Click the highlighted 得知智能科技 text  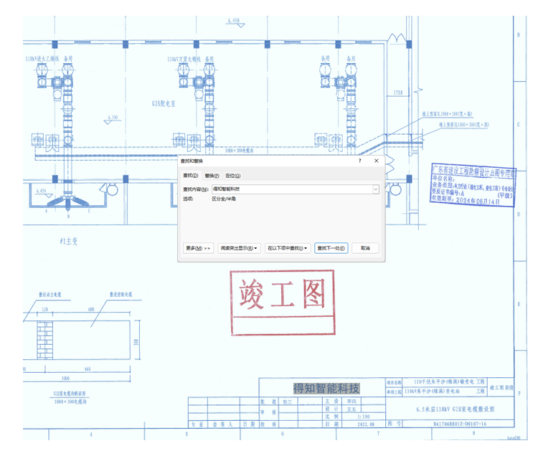326,389
